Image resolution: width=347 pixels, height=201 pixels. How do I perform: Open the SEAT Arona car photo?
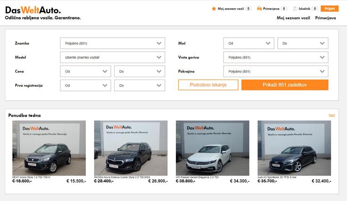pos(49,148)
